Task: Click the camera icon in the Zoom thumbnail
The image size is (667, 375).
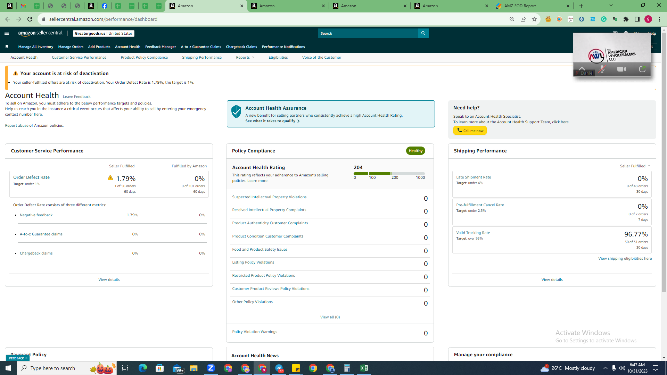Action: [x=621, y=69]
